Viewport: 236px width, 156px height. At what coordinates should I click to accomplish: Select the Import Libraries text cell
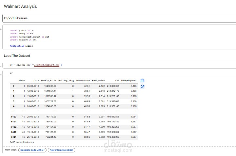point(119,18)
